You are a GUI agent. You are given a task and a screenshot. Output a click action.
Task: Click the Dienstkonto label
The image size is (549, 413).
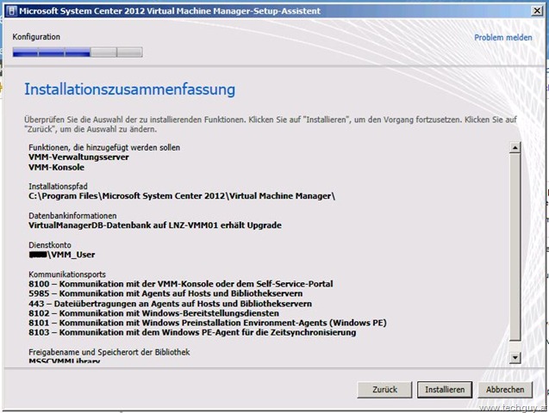pos(50,245)
